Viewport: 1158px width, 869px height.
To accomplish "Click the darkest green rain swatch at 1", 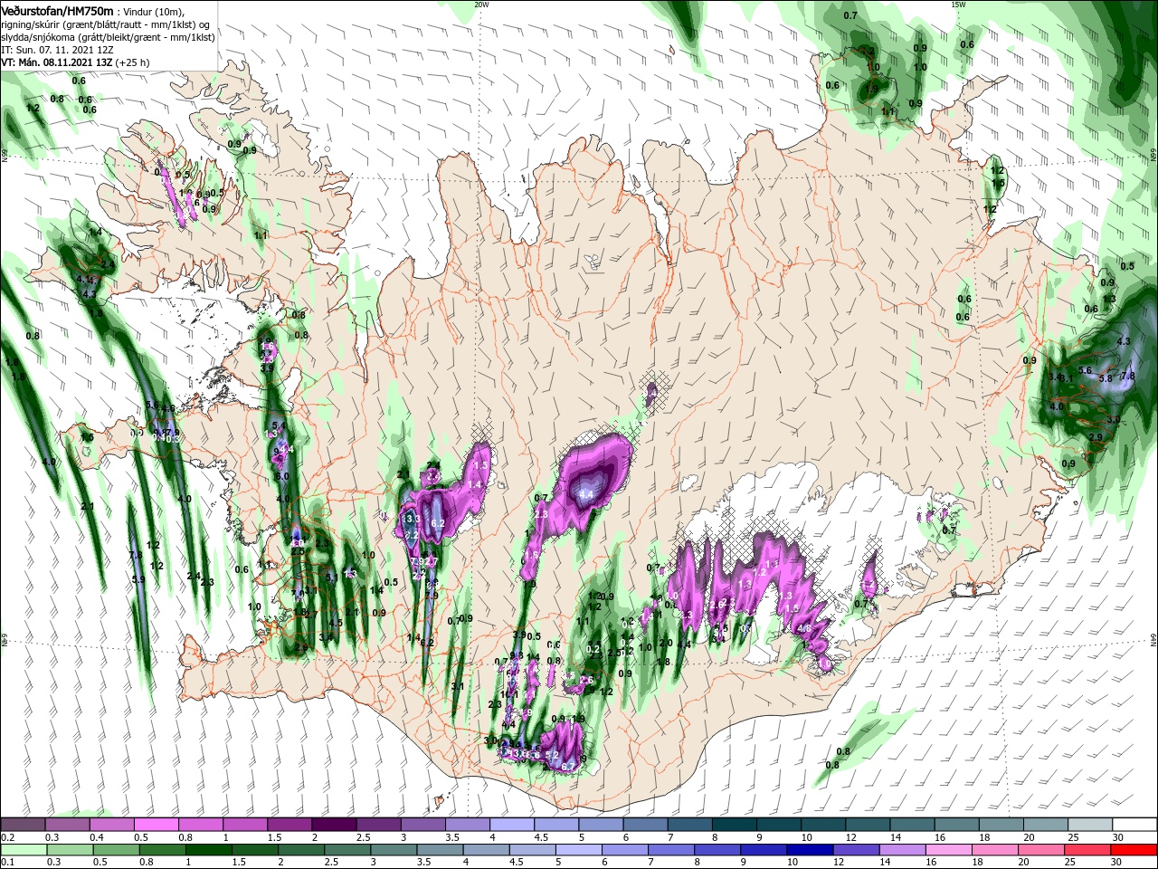I will point(208,849).
